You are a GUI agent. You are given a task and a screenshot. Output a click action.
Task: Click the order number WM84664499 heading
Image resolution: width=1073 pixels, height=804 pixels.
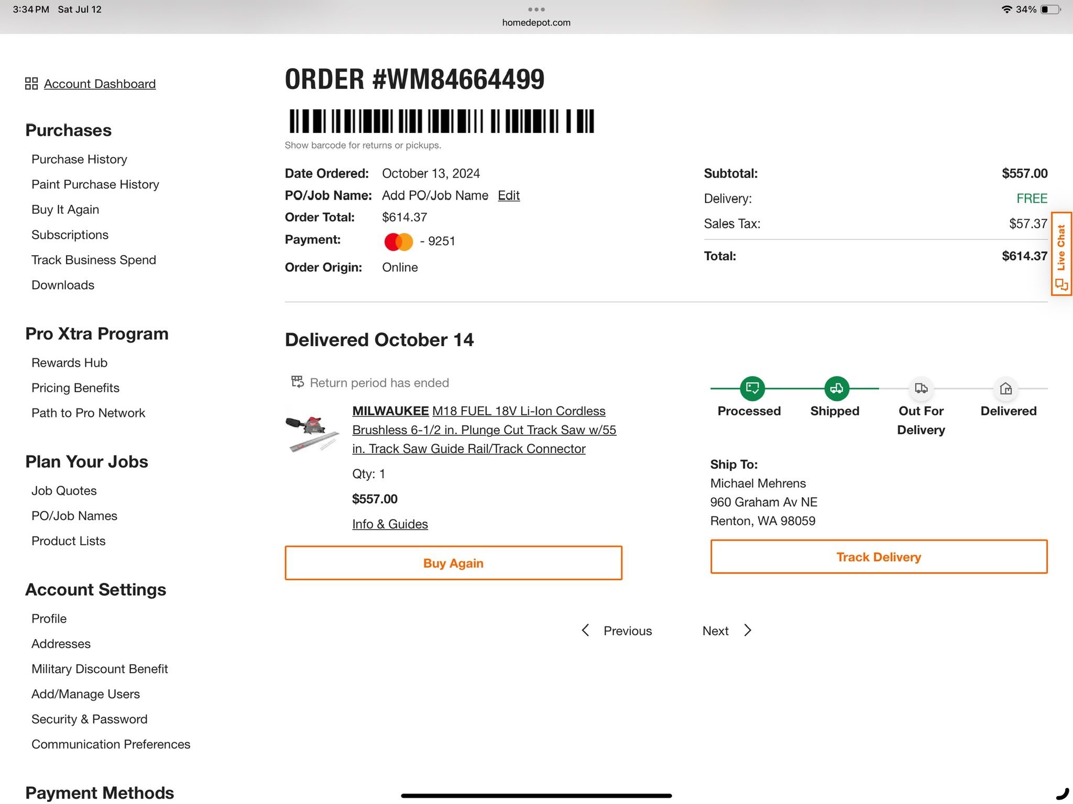(x=414, y=80)
